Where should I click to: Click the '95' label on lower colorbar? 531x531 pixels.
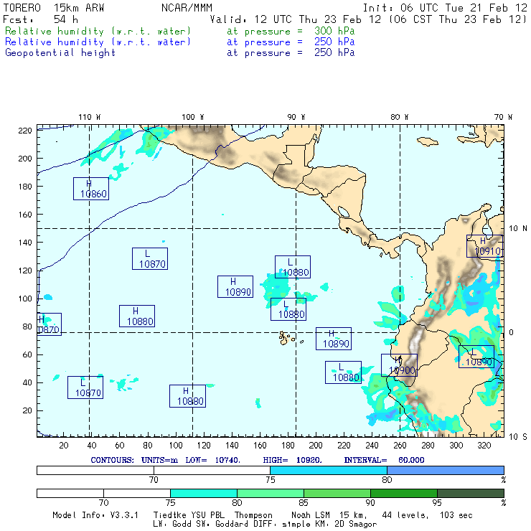437,503
